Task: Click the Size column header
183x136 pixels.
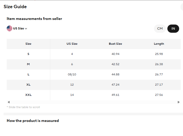Action: (x=28, y=44)
